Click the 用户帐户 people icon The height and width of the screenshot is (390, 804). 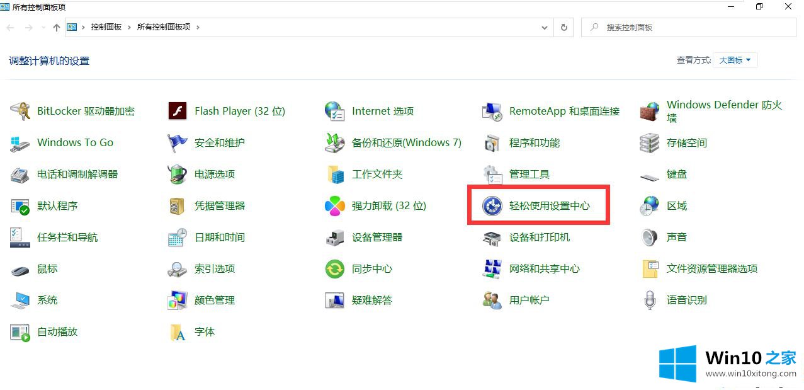click(492, 301)
